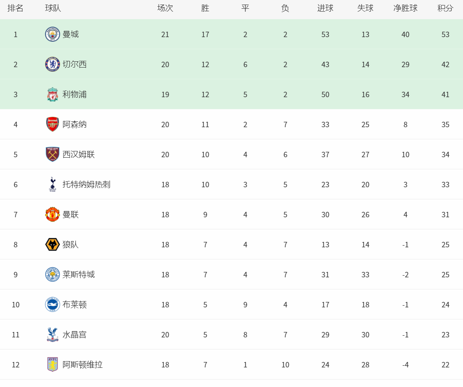Click the Liverpool club crest

pyautogui.click(x=53, y=95)
